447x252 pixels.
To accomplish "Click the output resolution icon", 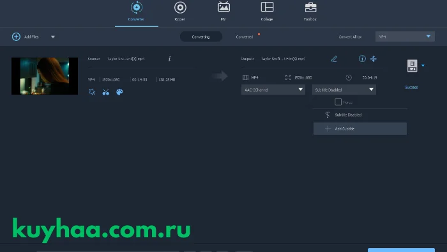I will [x=288, y=77].
